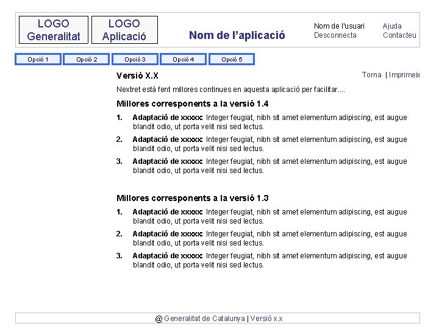Select the Opció 2 menu item
The width and height of the screenshot is (439, 329).
pos(87,59)
